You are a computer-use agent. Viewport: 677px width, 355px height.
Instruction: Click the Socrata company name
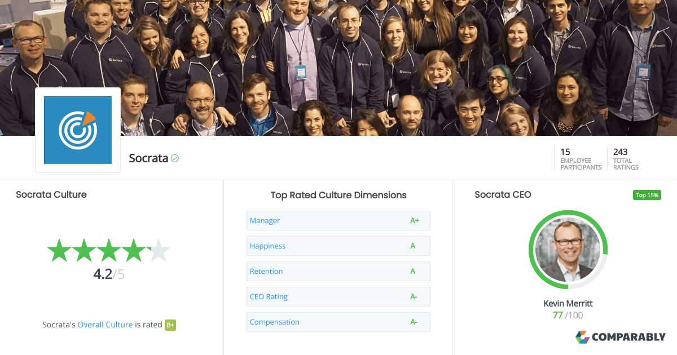pos(148,158)
